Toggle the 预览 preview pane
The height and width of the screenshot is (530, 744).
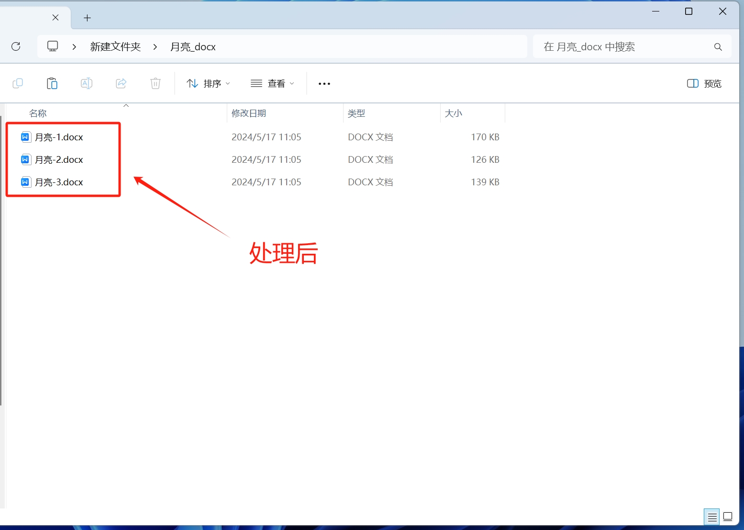point(703,83)
